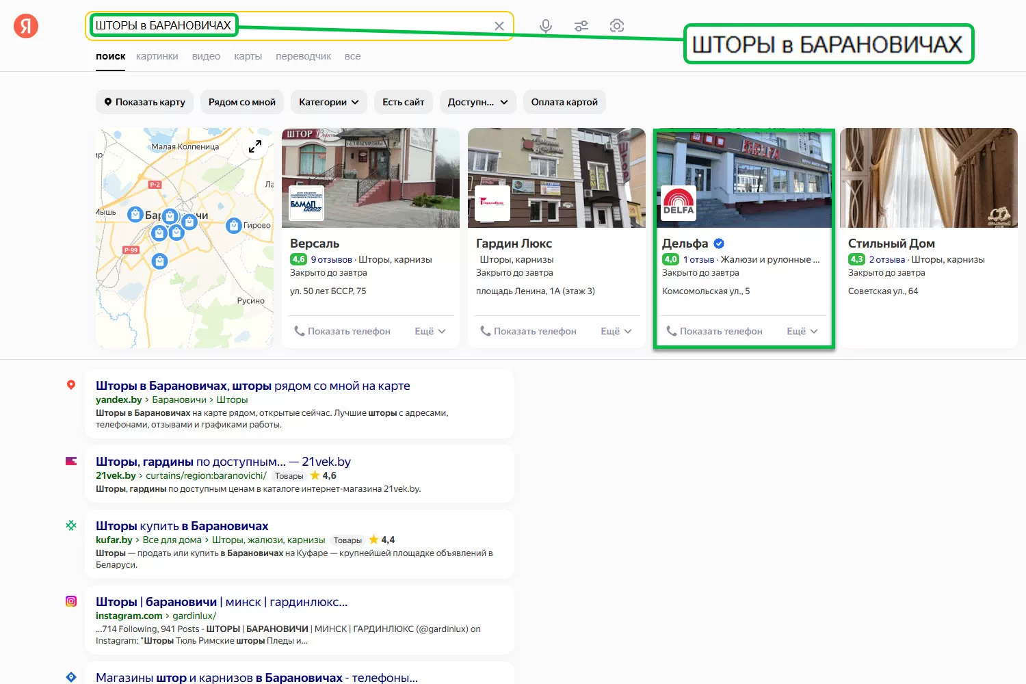Viewport: 1026px width, 684px height.
Task: Open 9 отзывов for Версаль
Action: pyautogui.click(x=332, y=260)
